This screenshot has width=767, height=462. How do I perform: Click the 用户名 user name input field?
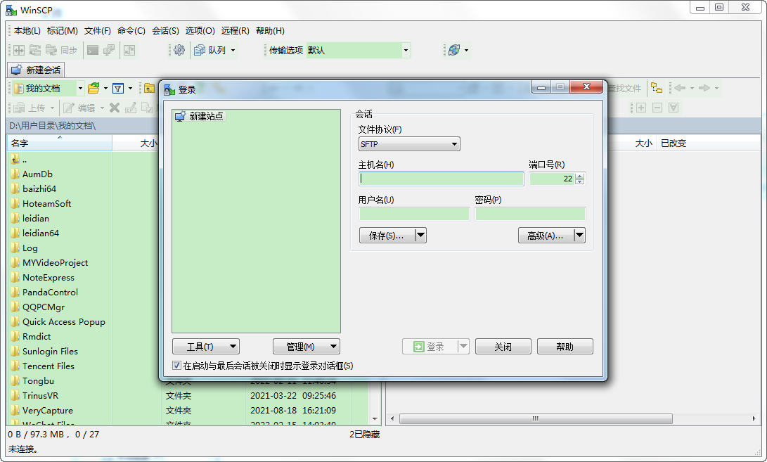point(414,214)
